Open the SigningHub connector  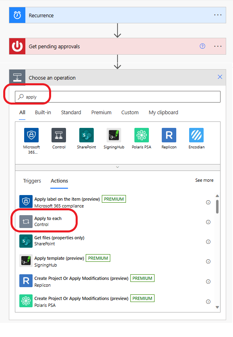(x=114, y=135)
